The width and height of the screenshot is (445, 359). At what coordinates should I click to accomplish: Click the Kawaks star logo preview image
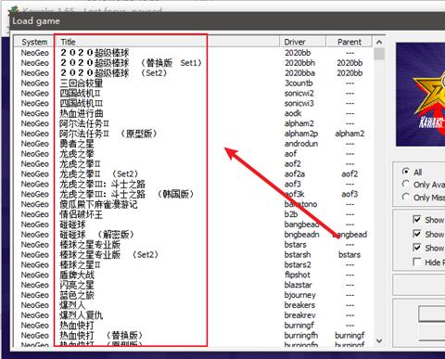click(x=420, y=95)
